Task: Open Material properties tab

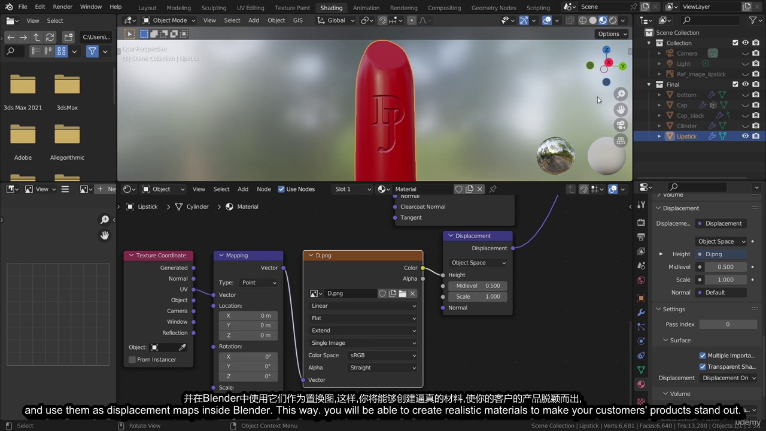Action: [x=641, y=384]
